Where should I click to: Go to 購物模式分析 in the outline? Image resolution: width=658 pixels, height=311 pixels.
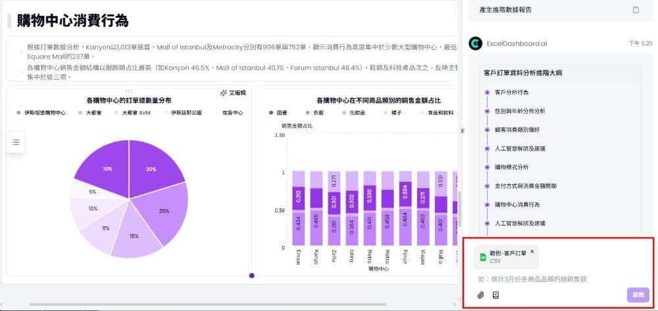pyautogui.click(x=511, y=167)
